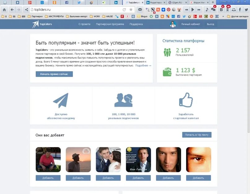Click the couple photo thumbnail

point(108,160)
